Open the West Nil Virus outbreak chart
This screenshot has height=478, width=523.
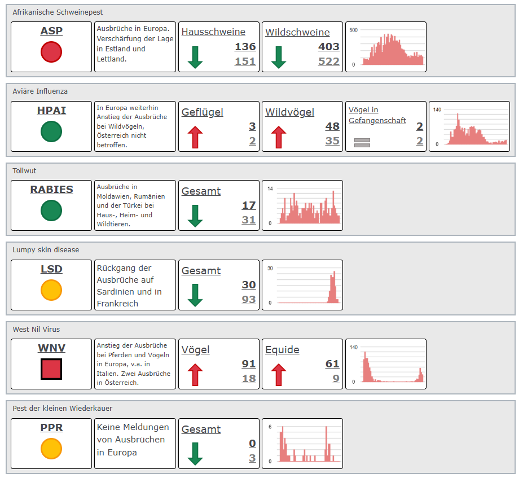click(386, 364)
